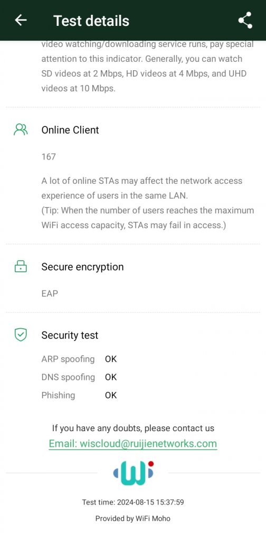This screenshot has height=541, width=266.
Task: Tap the Phishing OK result
Action: point(111,395)
